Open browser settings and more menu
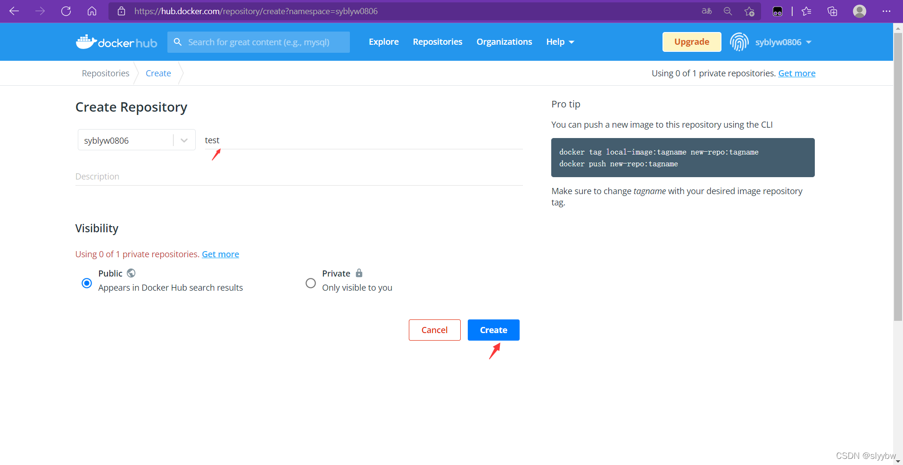The height and width of the screenshot is (465, 903). coord(886,11)
